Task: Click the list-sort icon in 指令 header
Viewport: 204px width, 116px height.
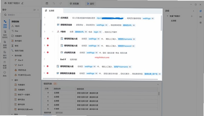Action: pyautogui.click(x=34, y=10)
